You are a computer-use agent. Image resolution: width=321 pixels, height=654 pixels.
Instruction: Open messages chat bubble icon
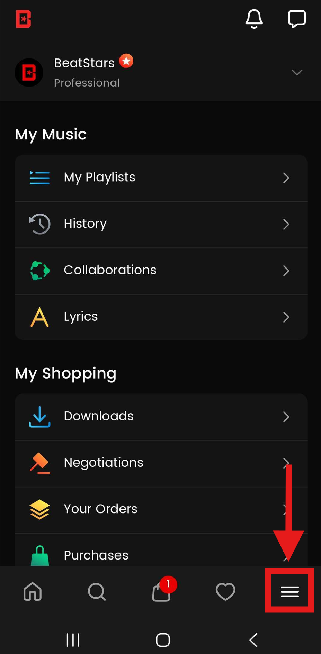[297, 19]
